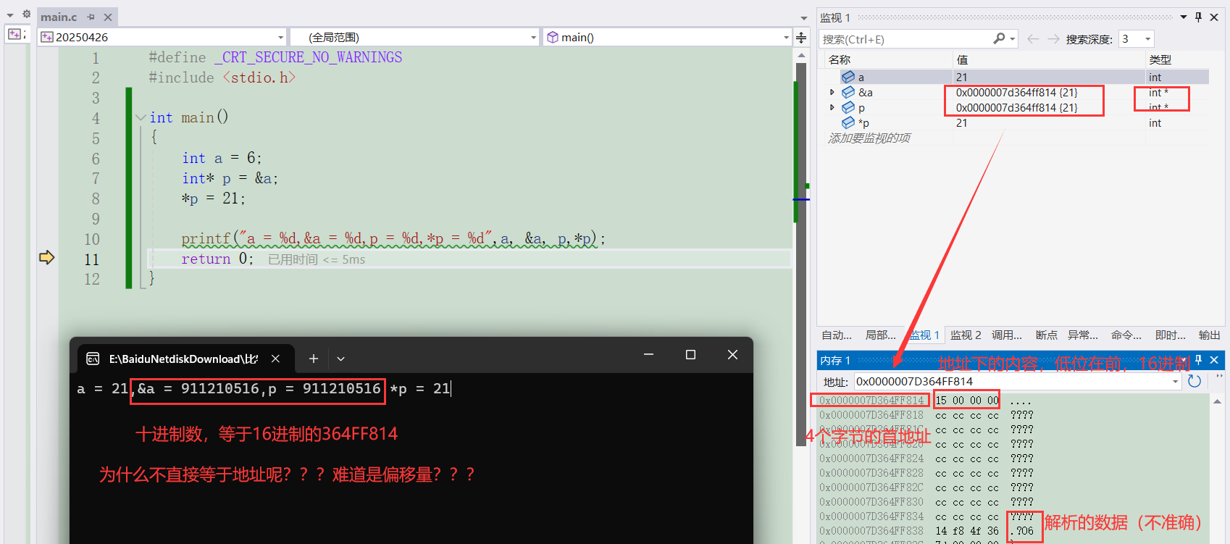Pin the watch 1 (监视 1) panel
This screenshot has width=1230, height=544.
click(x=1198, y=17)
